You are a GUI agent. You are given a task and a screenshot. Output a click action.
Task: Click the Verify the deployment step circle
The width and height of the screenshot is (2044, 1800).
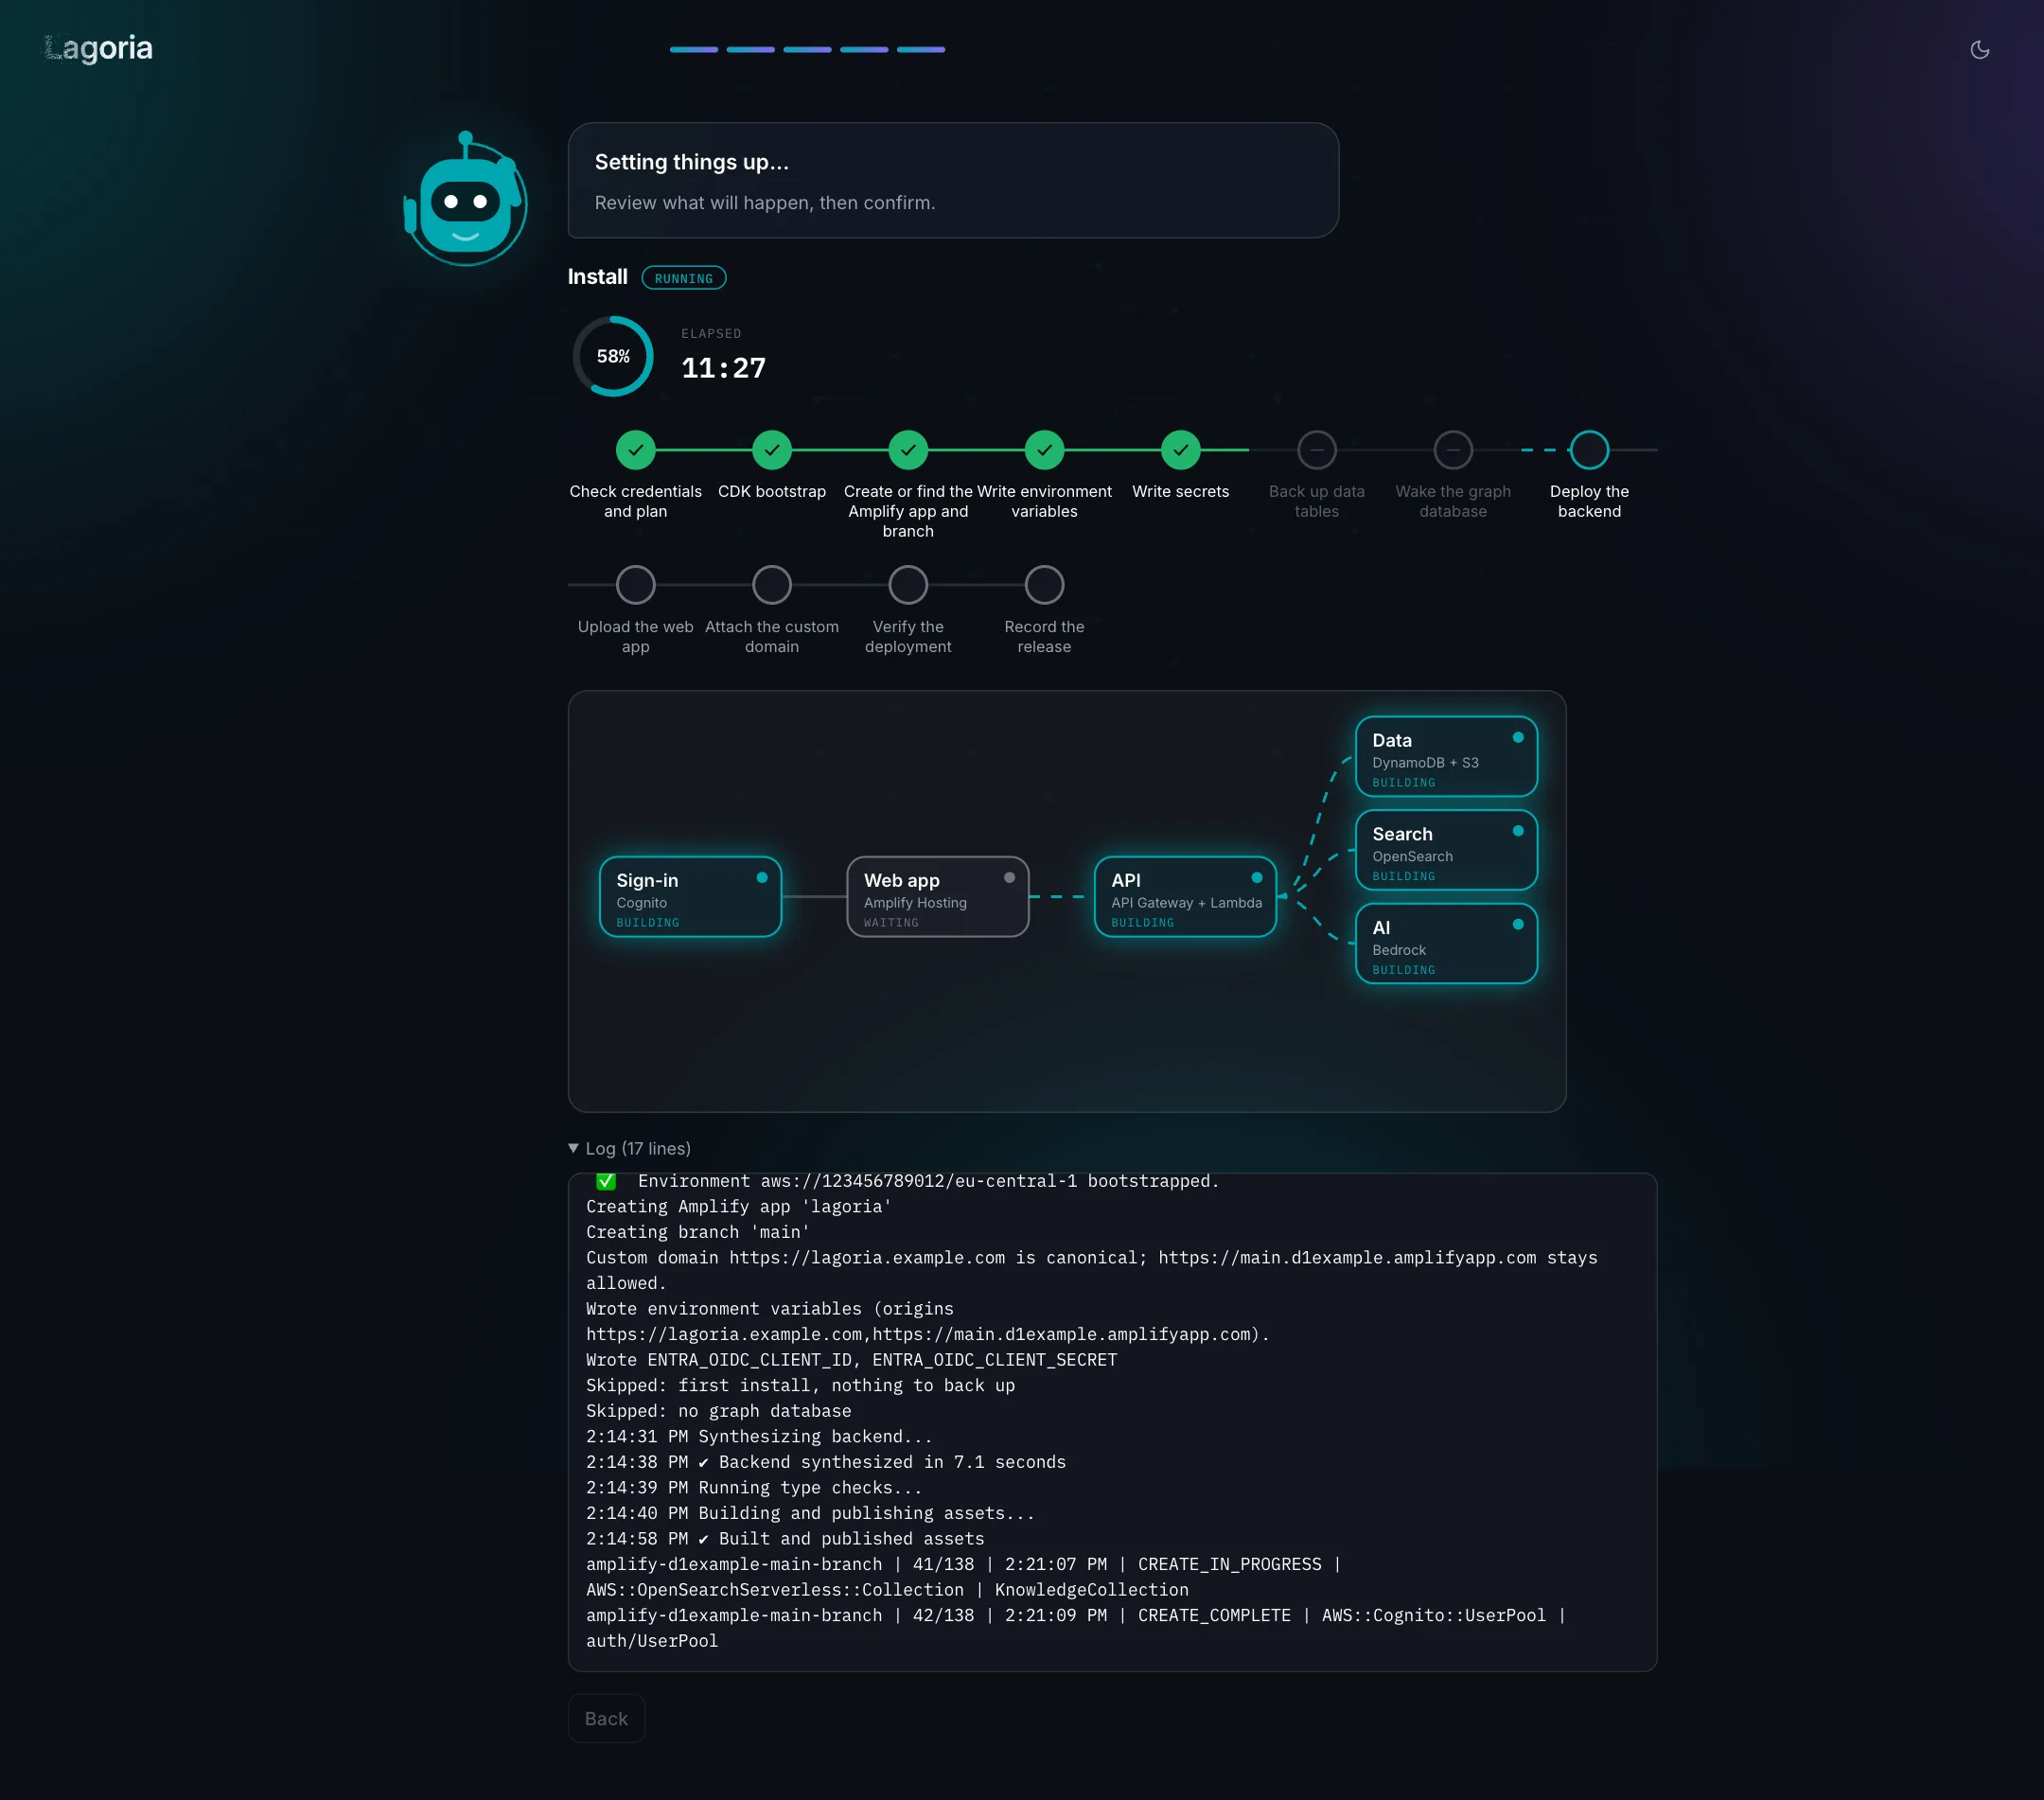908,585
